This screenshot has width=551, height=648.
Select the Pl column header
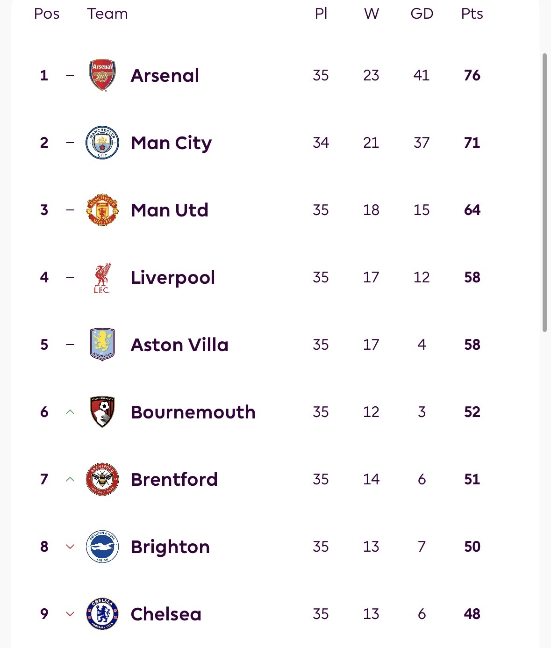click(x=321, y=14)
